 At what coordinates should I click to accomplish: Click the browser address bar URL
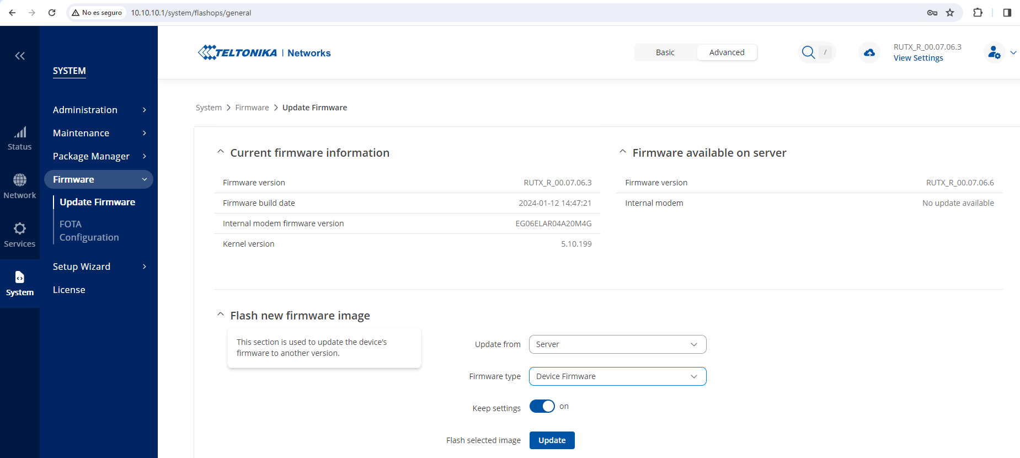tap(191, 13)
